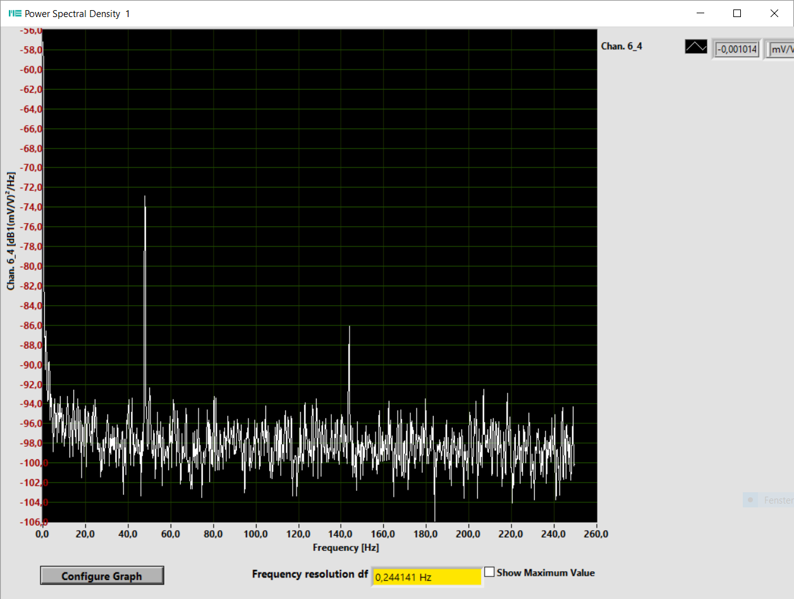Select the Frequency resolution df field
The height and width of the screenshot is (599, 794).
[x=427, y=577]
